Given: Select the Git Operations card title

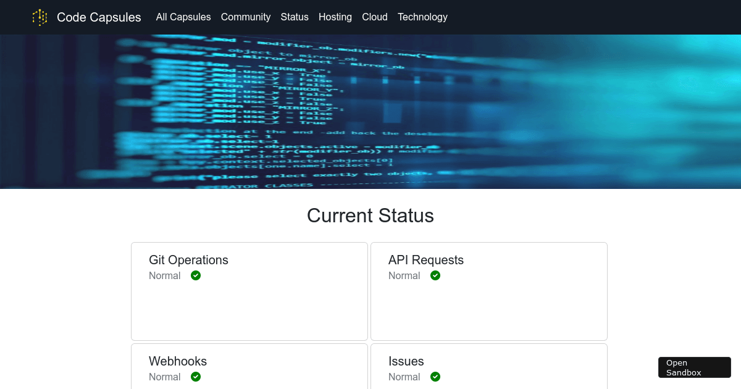Looking at the screenshot, I should tap(188, 260).
